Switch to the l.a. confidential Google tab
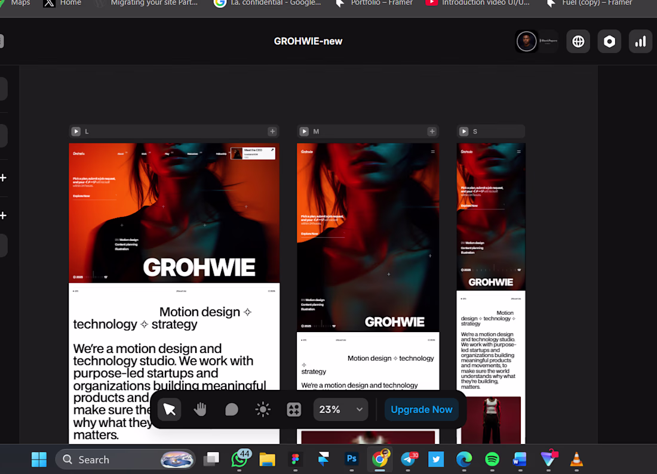The width and height of the screenshot is (657, 474). [268, 4]
